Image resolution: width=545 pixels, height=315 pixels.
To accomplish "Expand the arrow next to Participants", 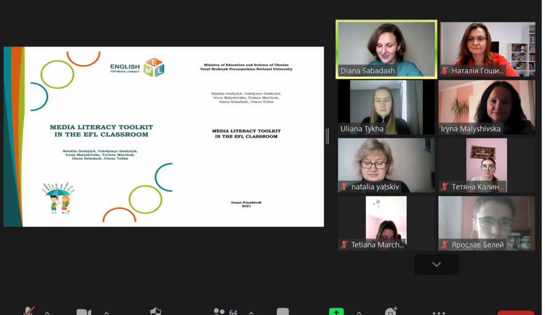I will (251, 313).
